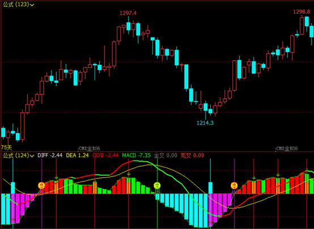Open the 公式 (123) formula dropdown
The height and width of the screenshot is (229, 314).
19,5
